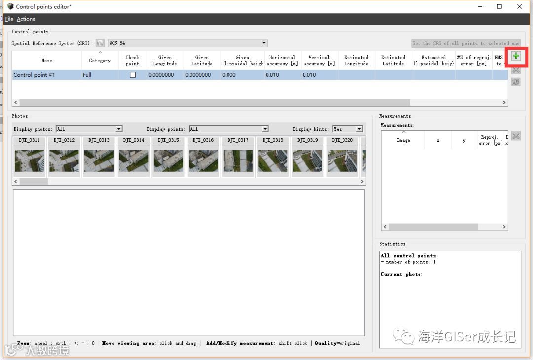Sort table by Category column header
The image size is (533, 360).
pos(100,61)
